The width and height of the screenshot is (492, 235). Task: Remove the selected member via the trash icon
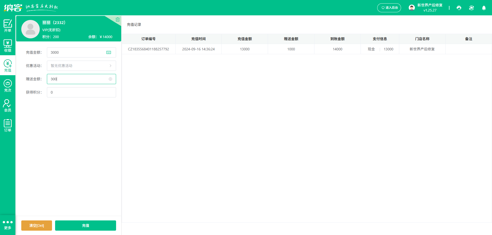point(118,19)
